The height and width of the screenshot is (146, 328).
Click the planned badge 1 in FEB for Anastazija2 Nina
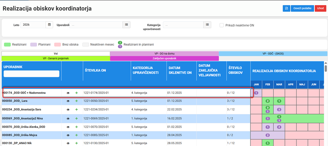pos(268,119)
